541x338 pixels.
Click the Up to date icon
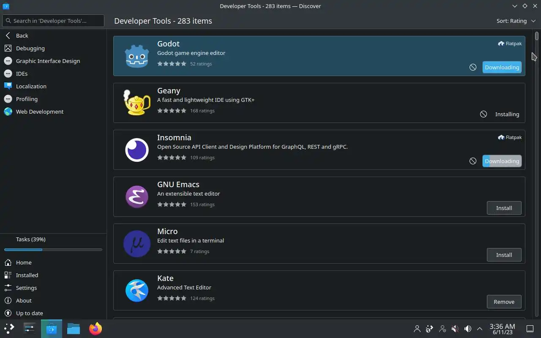(8, 313)
